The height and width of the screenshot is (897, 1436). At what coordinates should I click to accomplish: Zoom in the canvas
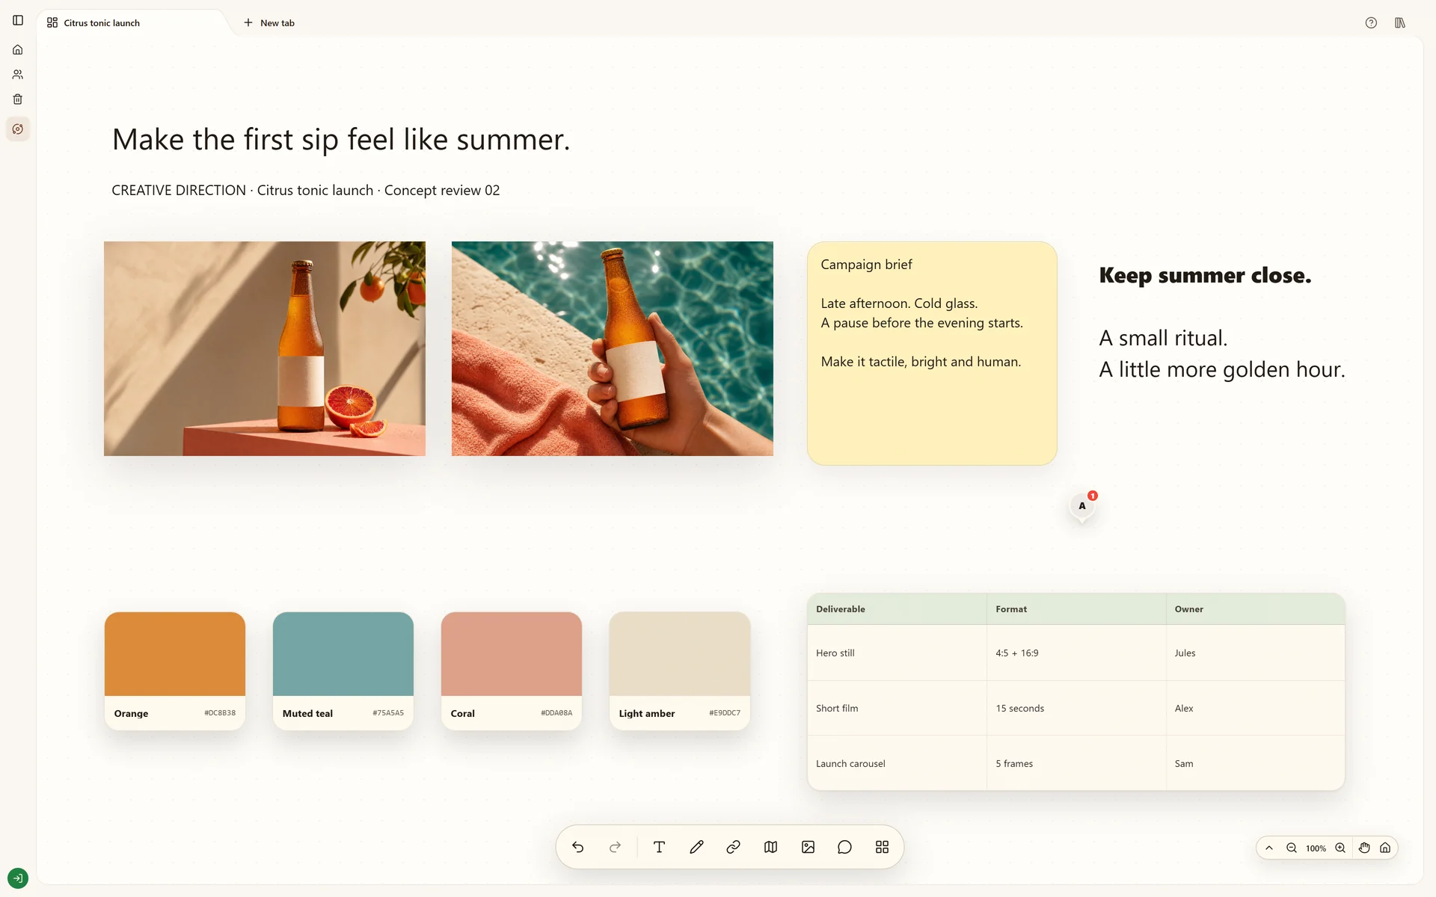[x=1340, y=848]
